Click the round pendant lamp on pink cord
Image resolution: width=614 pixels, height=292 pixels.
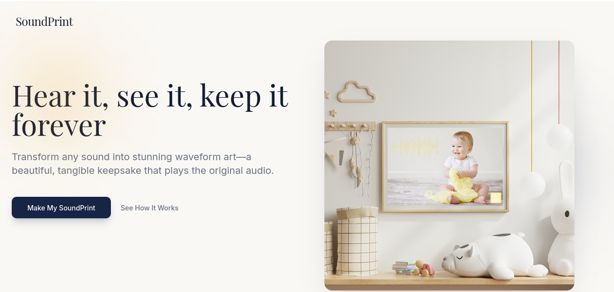pyautogui.click(x=559, y=137)
